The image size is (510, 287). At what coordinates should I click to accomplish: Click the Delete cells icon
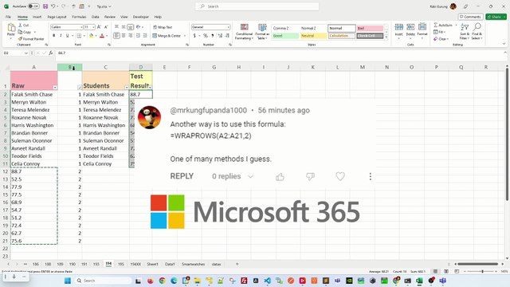click(x=410, y=27)
